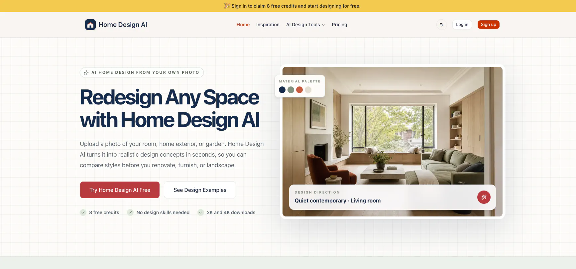Open the AI Design Tools menu

[305, 25]
